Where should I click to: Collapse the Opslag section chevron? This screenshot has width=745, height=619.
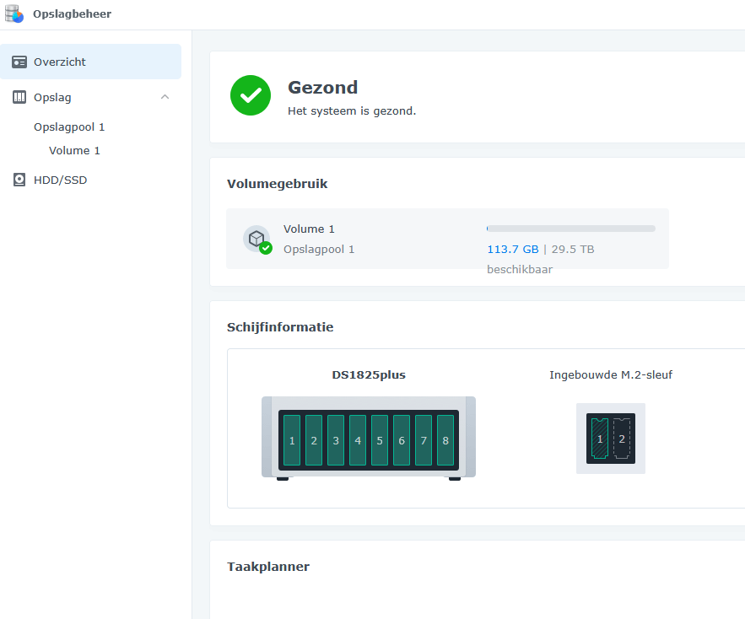[x=165, y=97]
